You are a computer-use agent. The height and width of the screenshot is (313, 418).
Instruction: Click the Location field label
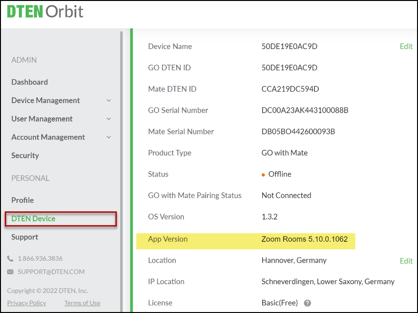pyautogui.click(x=162, y=260)
